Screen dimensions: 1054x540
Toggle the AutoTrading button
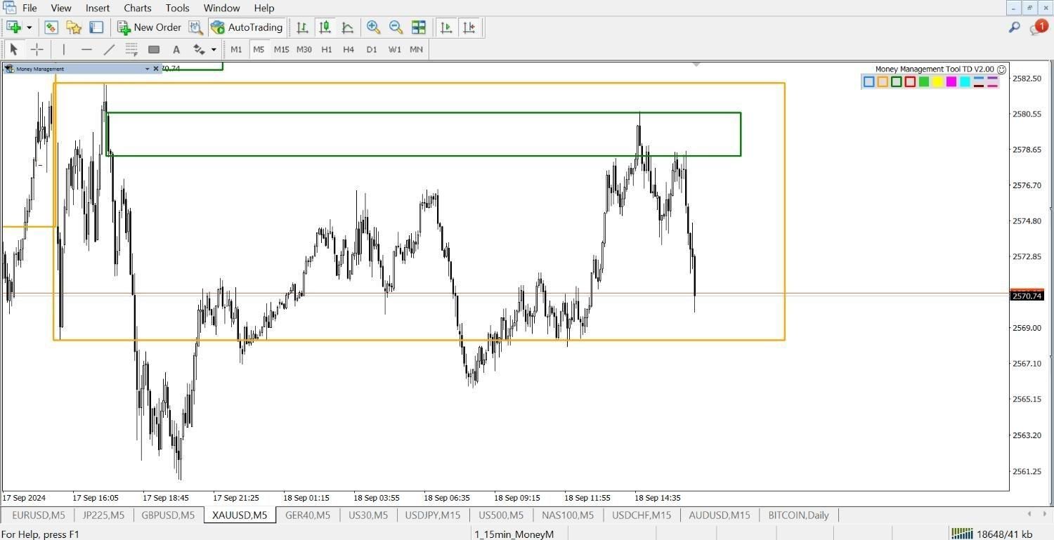tap(247, 27)
